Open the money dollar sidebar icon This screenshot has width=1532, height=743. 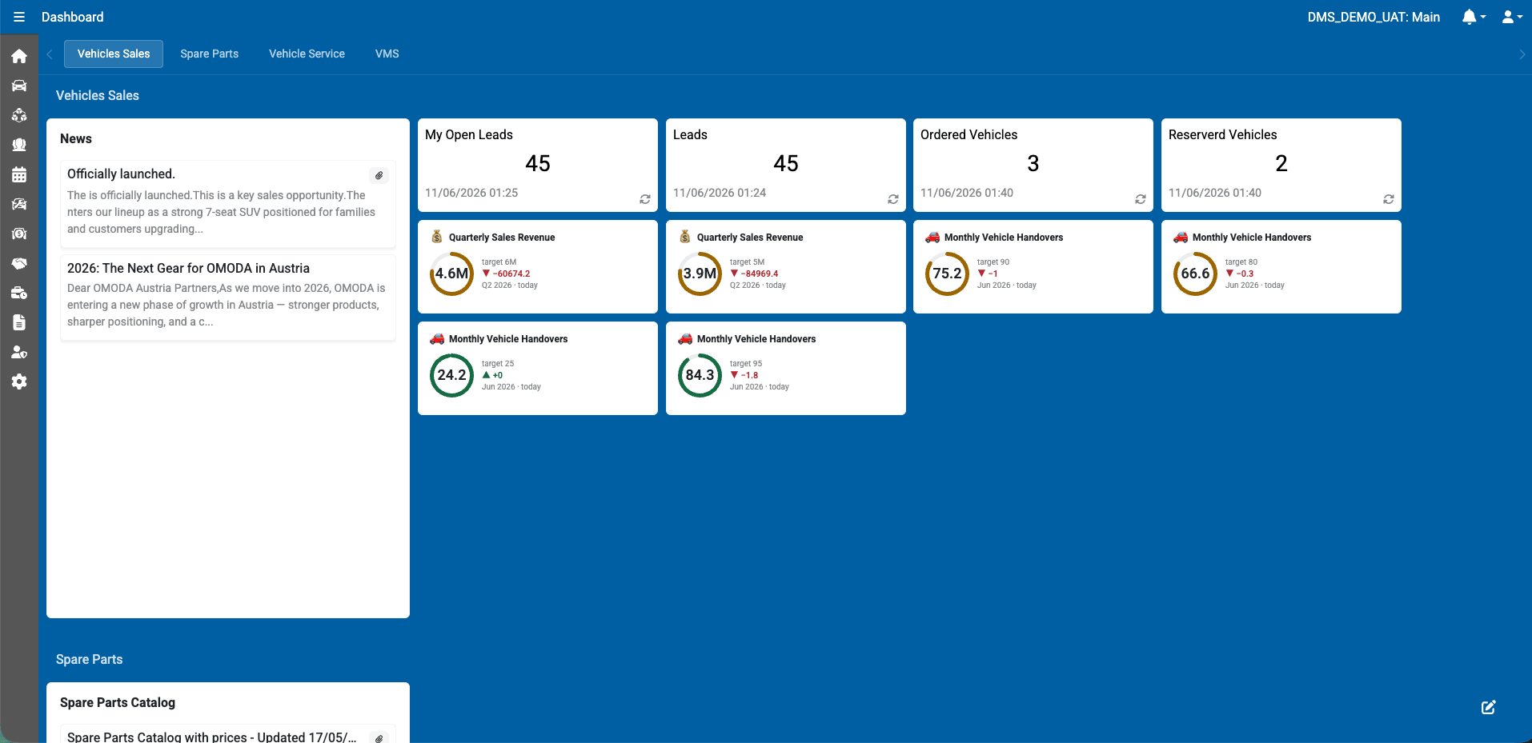click(x=19, y=234)
